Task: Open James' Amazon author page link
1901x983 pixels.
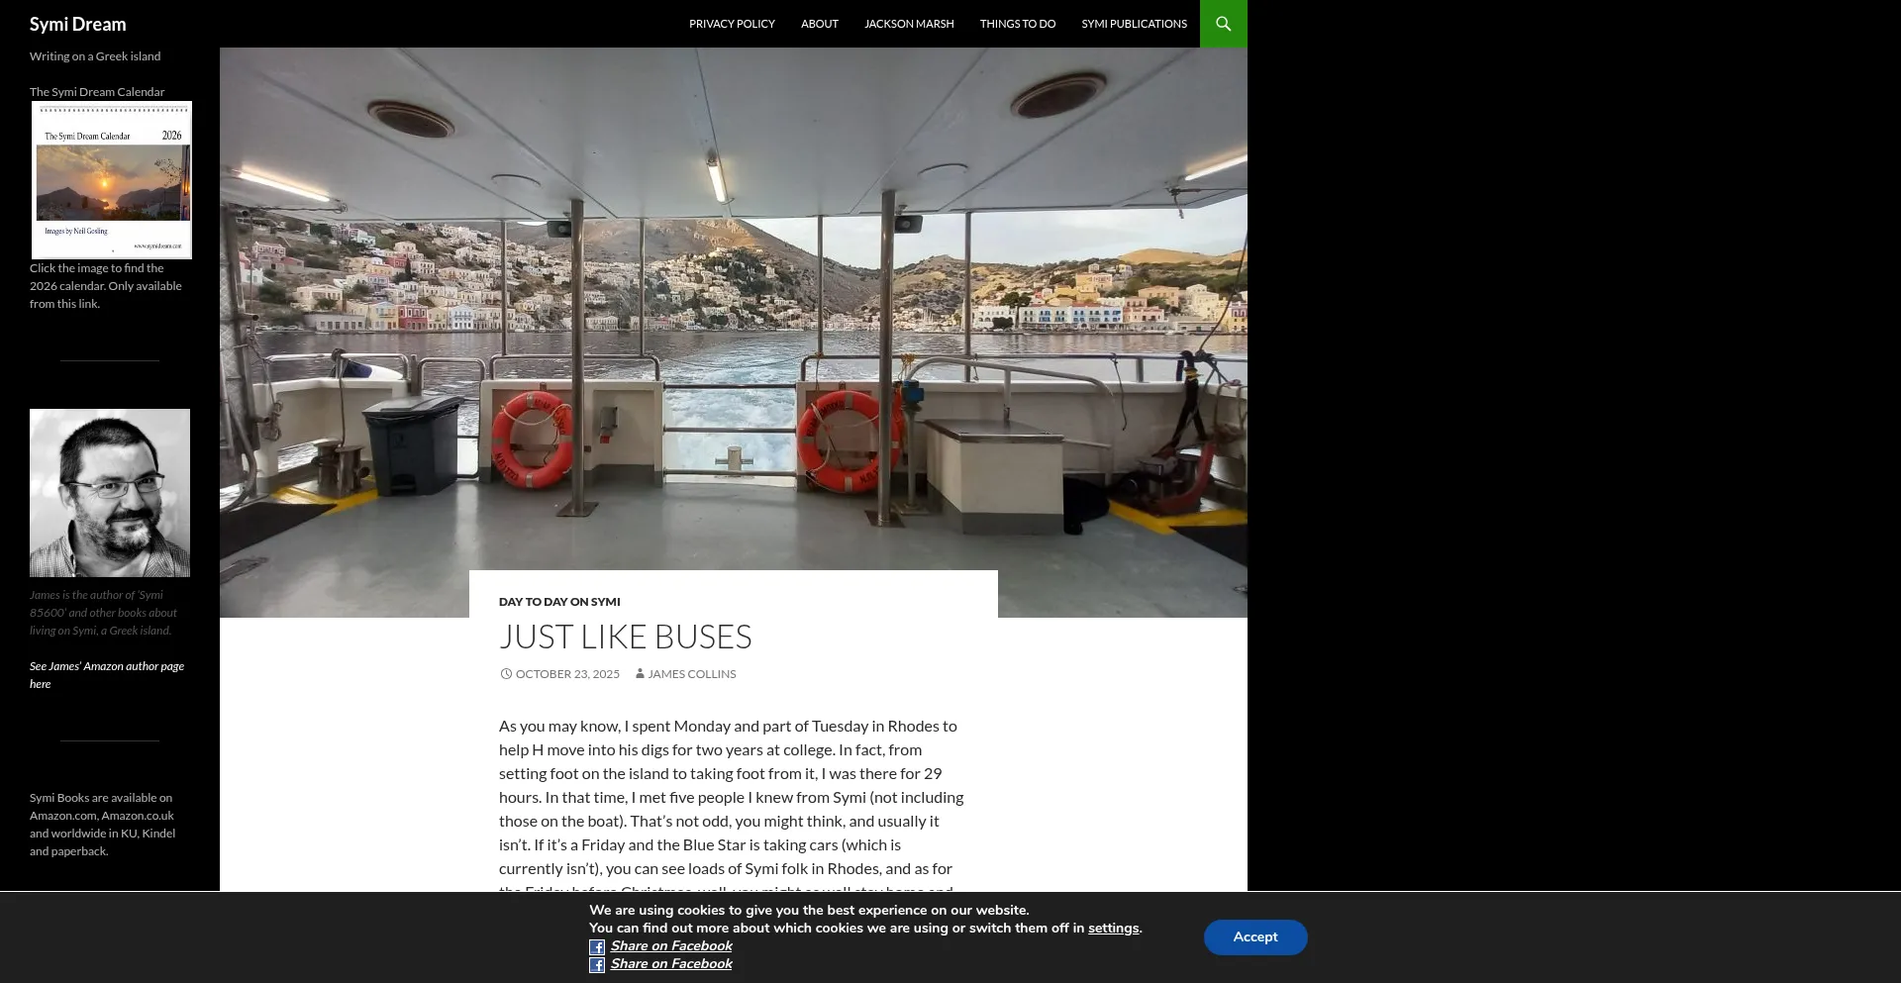Action: pos(106,675)
